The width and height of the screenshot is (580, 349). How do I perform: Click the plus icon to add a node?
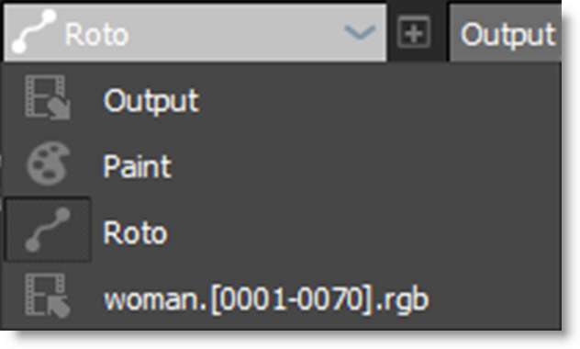pyautogui.click(x=414, y=32)
